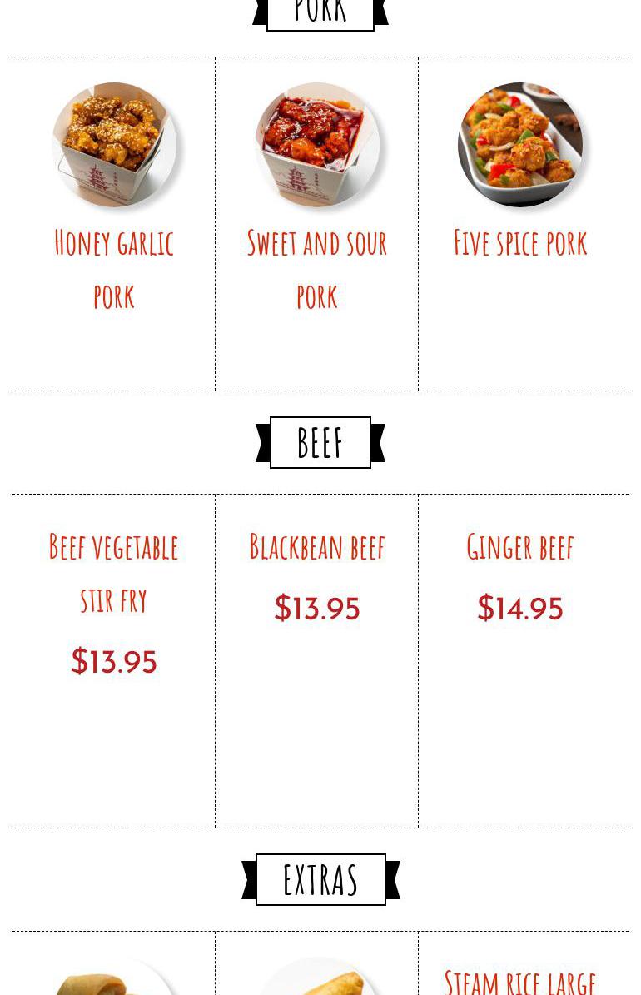Viewport: 641px width, 995px height.
Task: Select the Five Spice Pork title
Action: 519,243
